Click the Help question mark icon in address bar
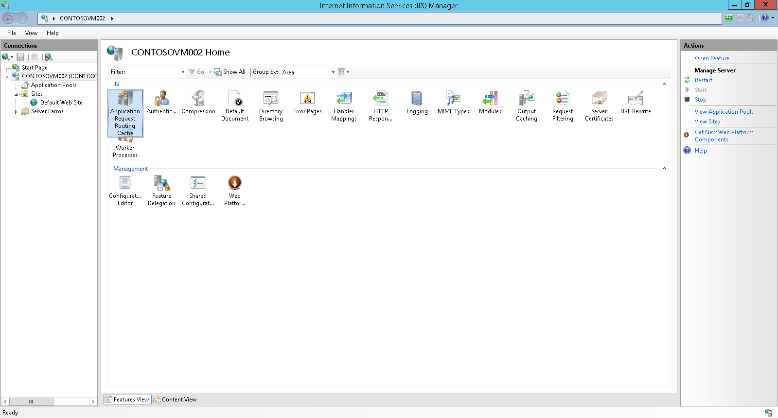Viewport: 778px width, 418px height. point(765,18)
